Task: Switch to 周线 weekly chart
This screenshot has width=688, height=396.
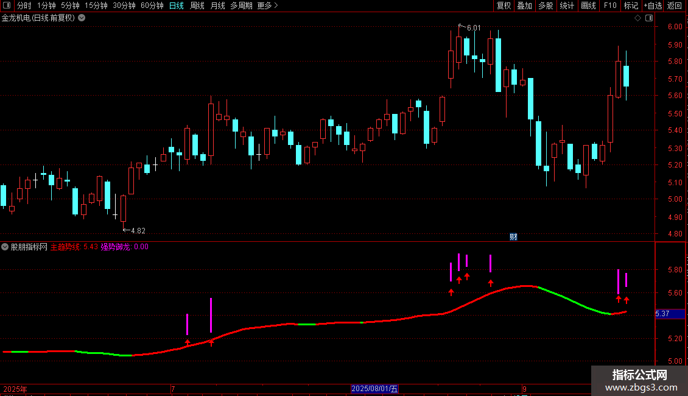Action: (197, 5)
